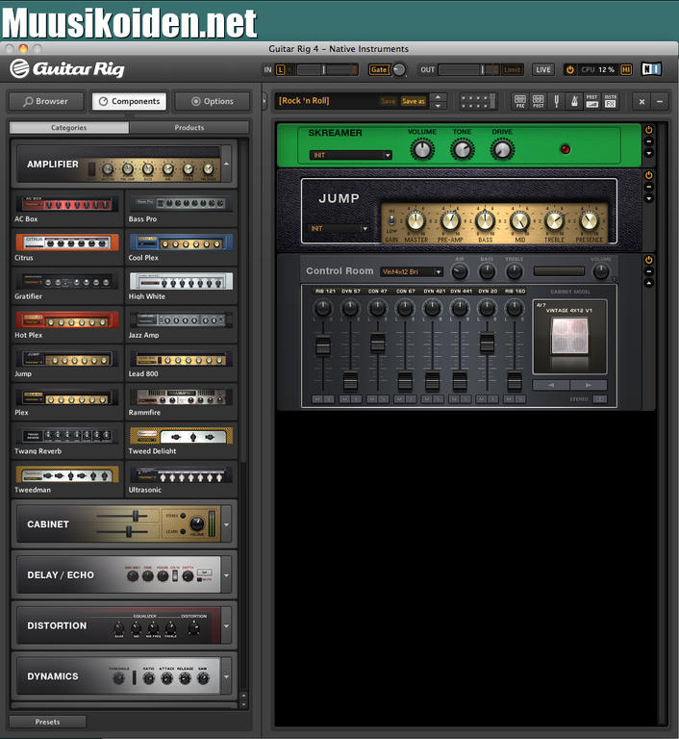Add the Bass Pro amplifier
The width and height of the screenshot is (679, 739).
click(181, 208)
